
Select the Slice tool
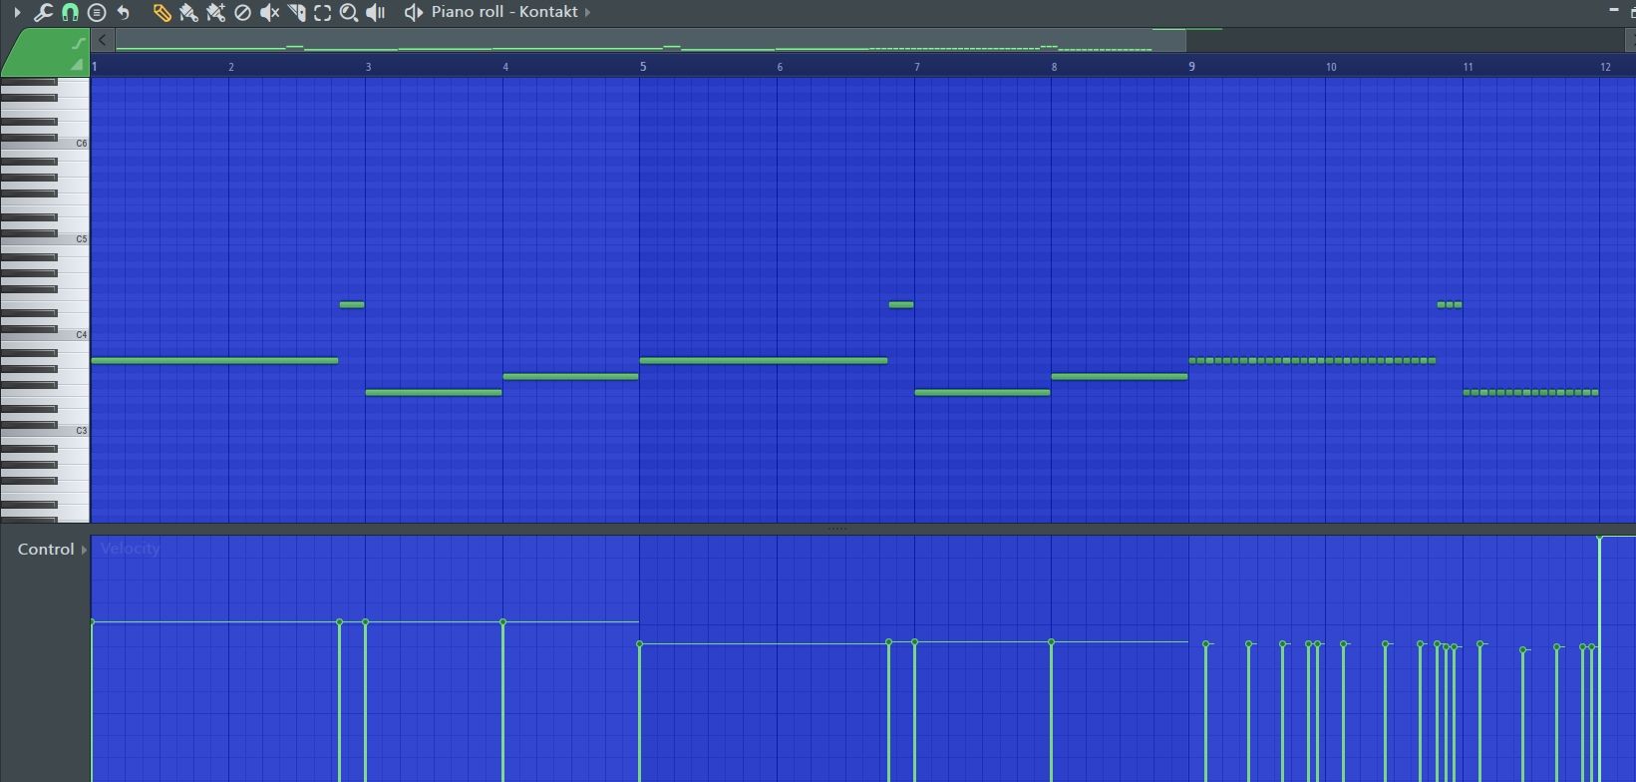pyautogui.click(x=296, y=13)
